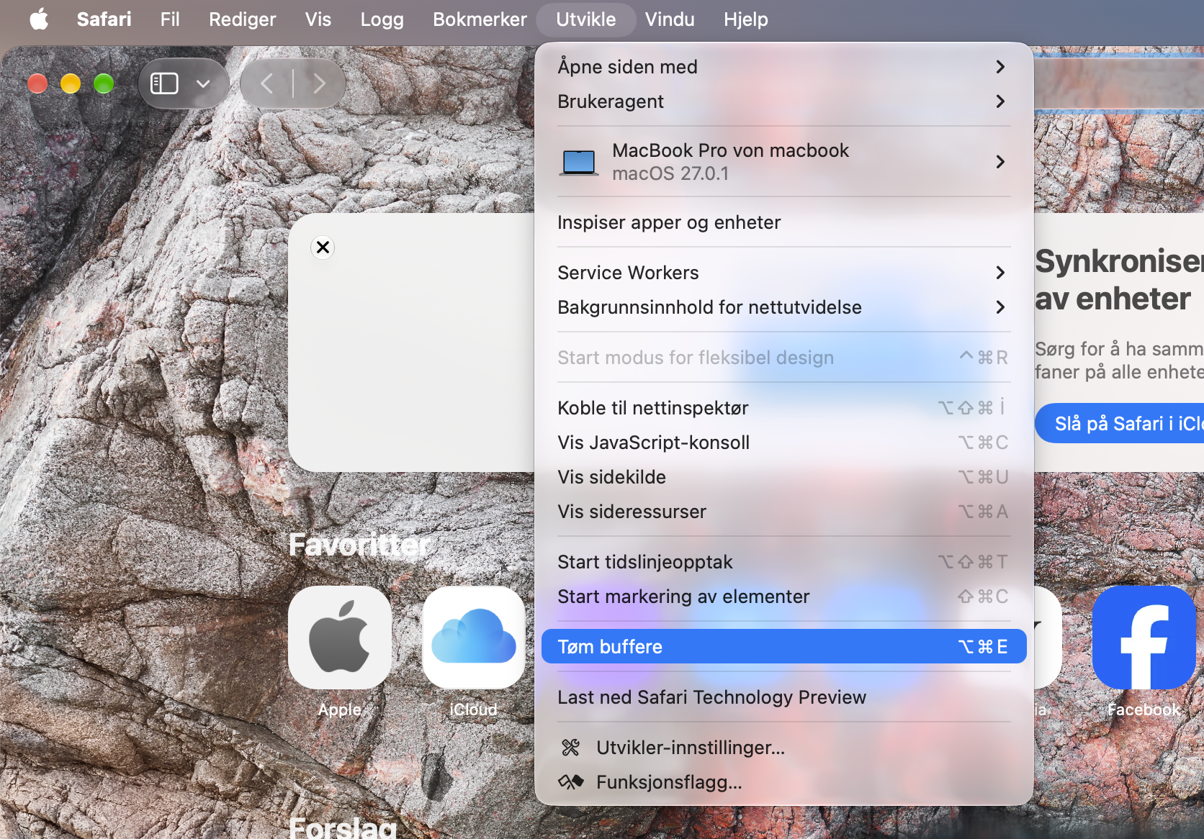Close the Utvikle menu by clicking its title
This screenshot has height=839, width=1204.
(586, 19)
